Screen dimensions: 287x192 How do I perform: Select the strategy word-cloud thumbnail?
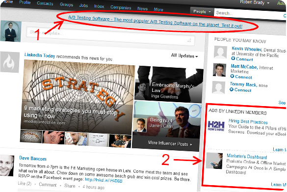pyautogui.click(x=31, y=136)
